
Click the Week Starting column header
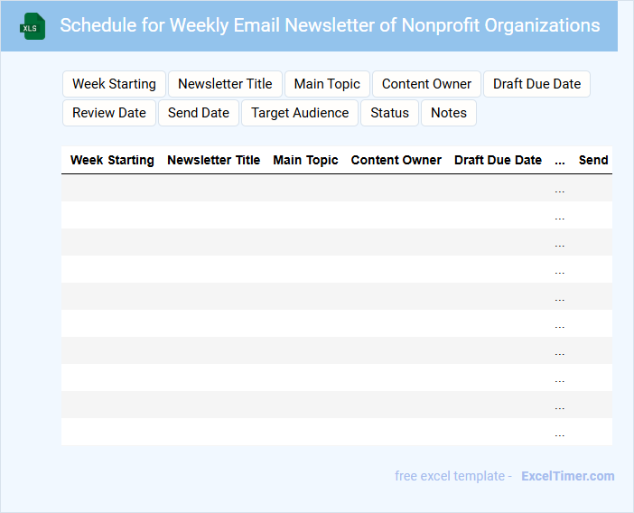112,160
